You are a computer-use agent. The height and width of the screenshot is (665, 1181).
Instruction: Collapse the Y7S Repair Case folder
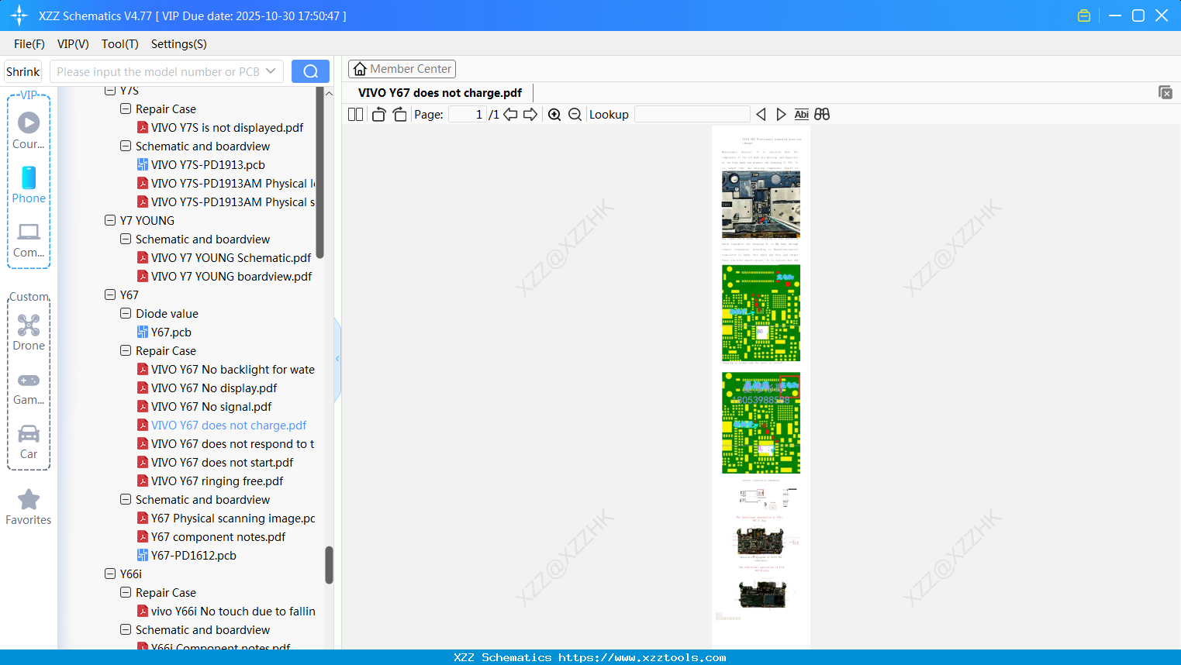(125, 109)
